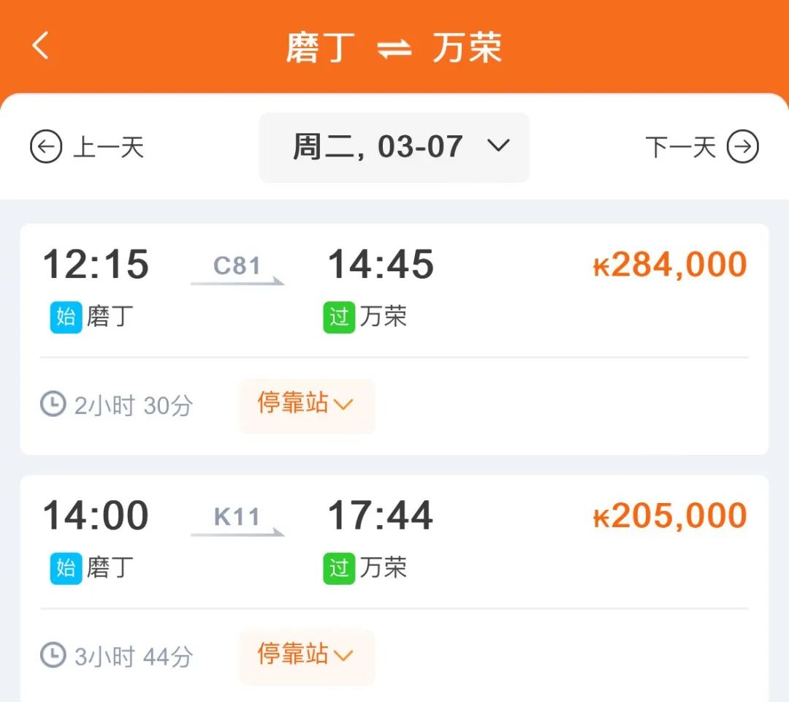Open the date picker showing 周二, 03-07
The height and width of the screenshot is (702, 789).
[x=394, y=148]
